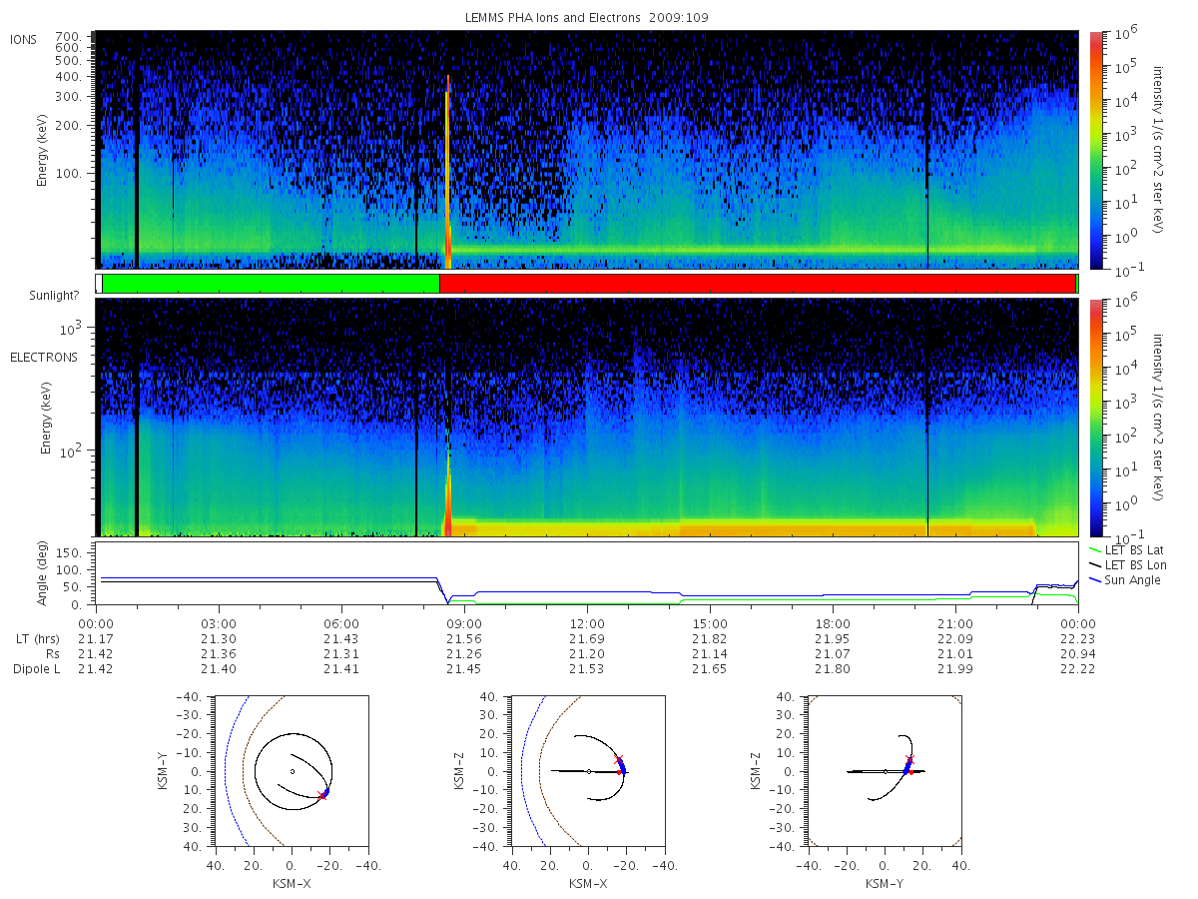Click the orange ion spike near 08:30
1198x899 pixels.
448,170
